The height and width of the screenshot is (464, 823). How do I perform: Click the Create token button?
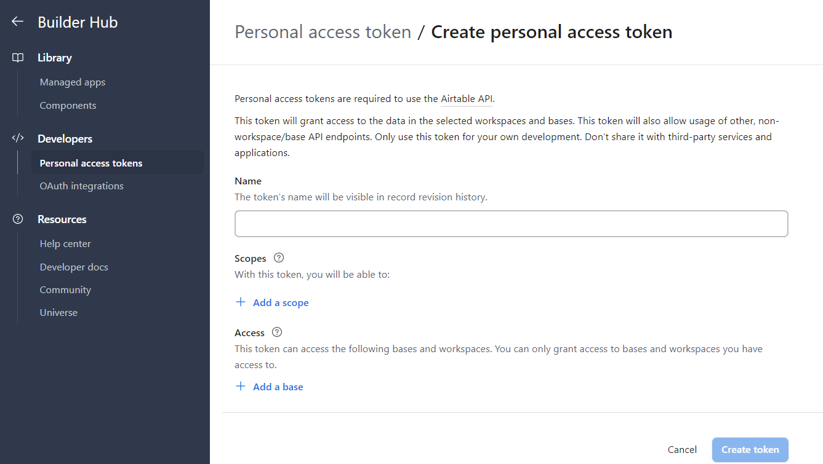pos(750,449)
